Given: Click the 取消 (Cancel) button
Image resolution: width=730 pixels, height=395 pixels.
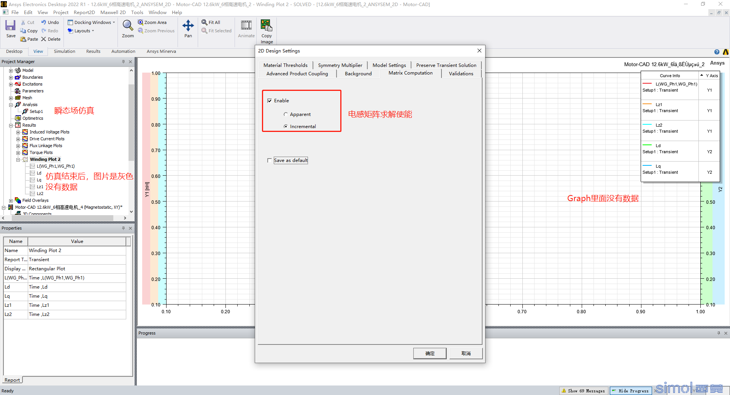Looking at the screenshot, I should tap(466, 354).
